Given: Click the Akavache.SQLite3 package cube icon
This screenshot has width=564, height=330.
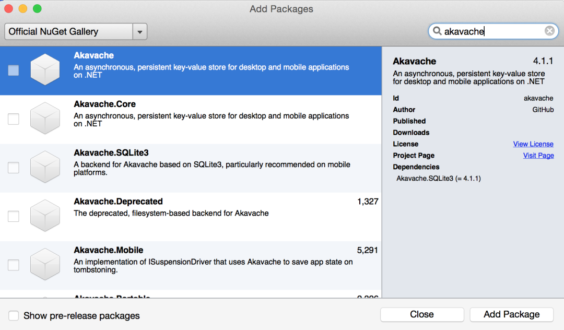Looking at the screenshot, I should point(45,168).
